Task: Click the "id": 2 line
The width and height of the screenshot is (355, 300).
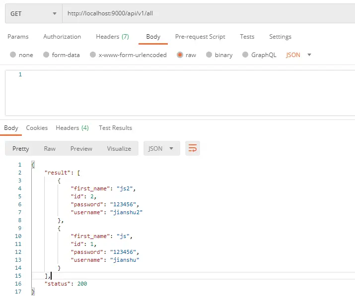Action: point(83,196)
